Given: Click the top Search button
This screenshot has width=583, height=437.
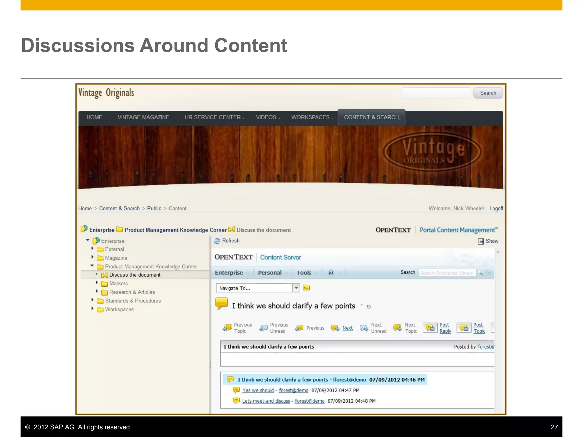Looking at the screenshot, I should pyautogui.click(x=488, y=93).
